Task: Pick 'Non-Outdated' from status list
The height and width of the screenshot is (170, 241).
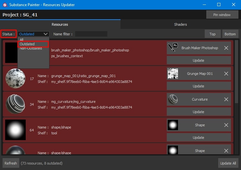Action: coord(31,48)
